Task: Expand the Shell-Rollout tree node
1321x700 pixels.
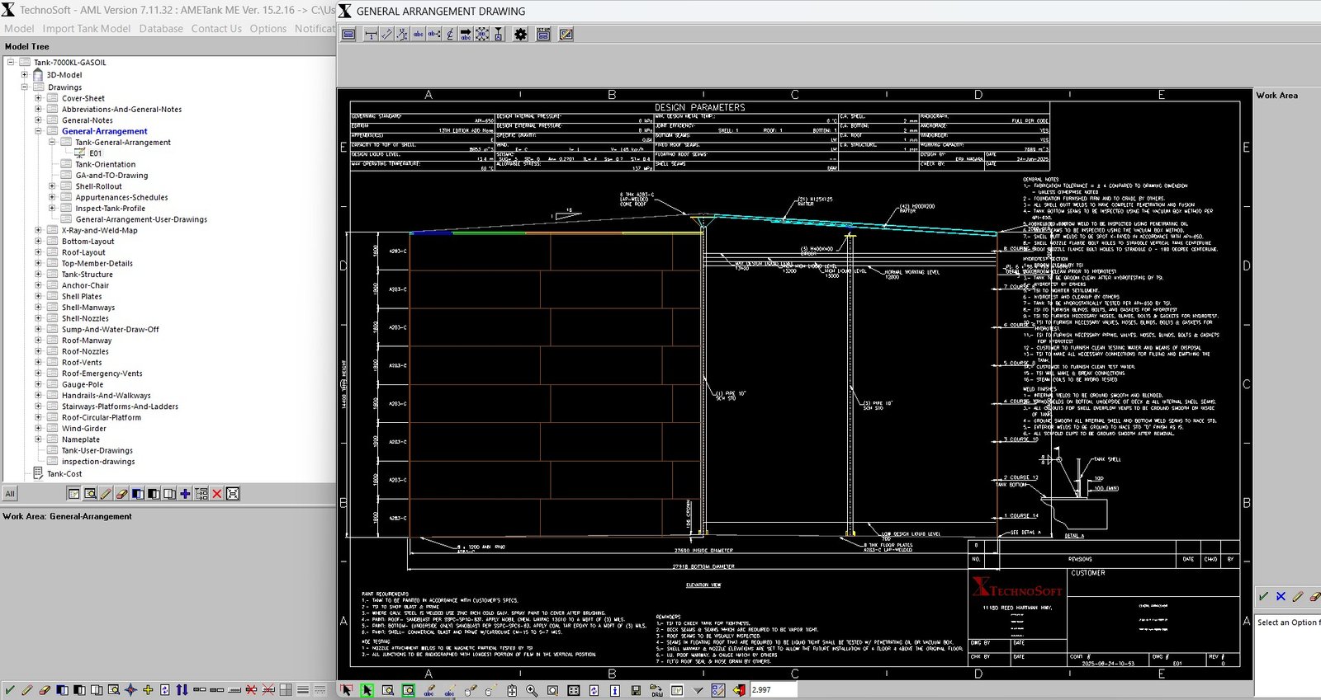Action: coord(52,186)
